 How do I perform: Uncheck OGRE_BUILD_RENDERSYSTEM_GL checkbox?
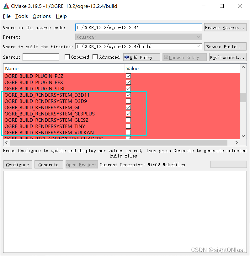click(128, 107)
